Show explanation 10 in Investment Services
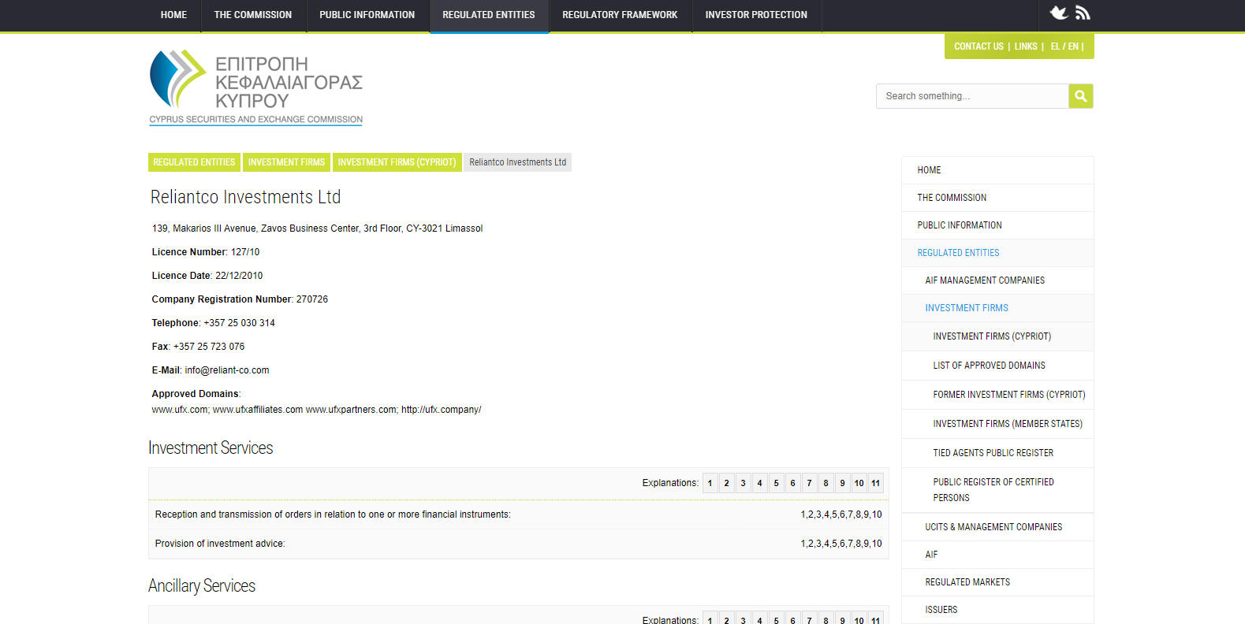 click(859, 483)
